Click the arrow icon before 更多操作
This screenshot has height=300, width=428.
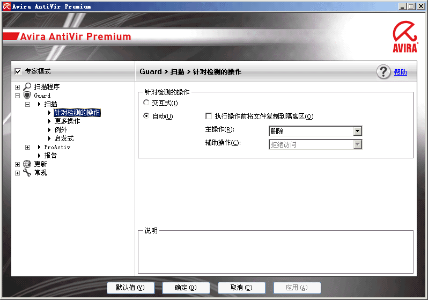pyautogui.click(x=49, y=121)
